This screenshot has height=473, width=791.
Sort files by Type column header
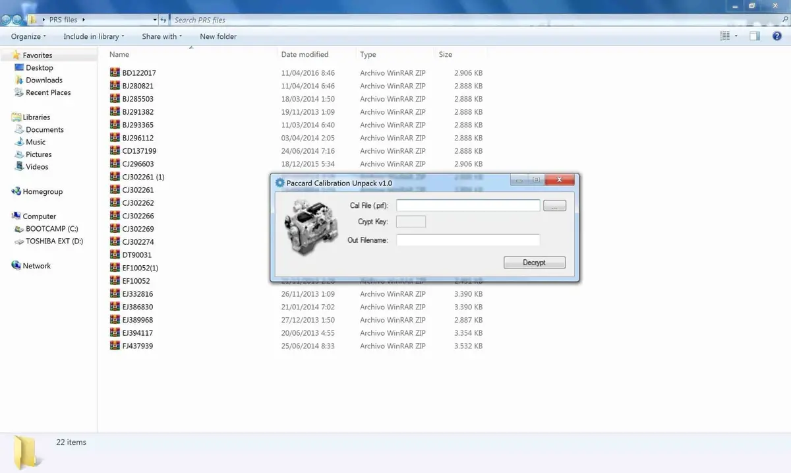(x=368, y=55)
